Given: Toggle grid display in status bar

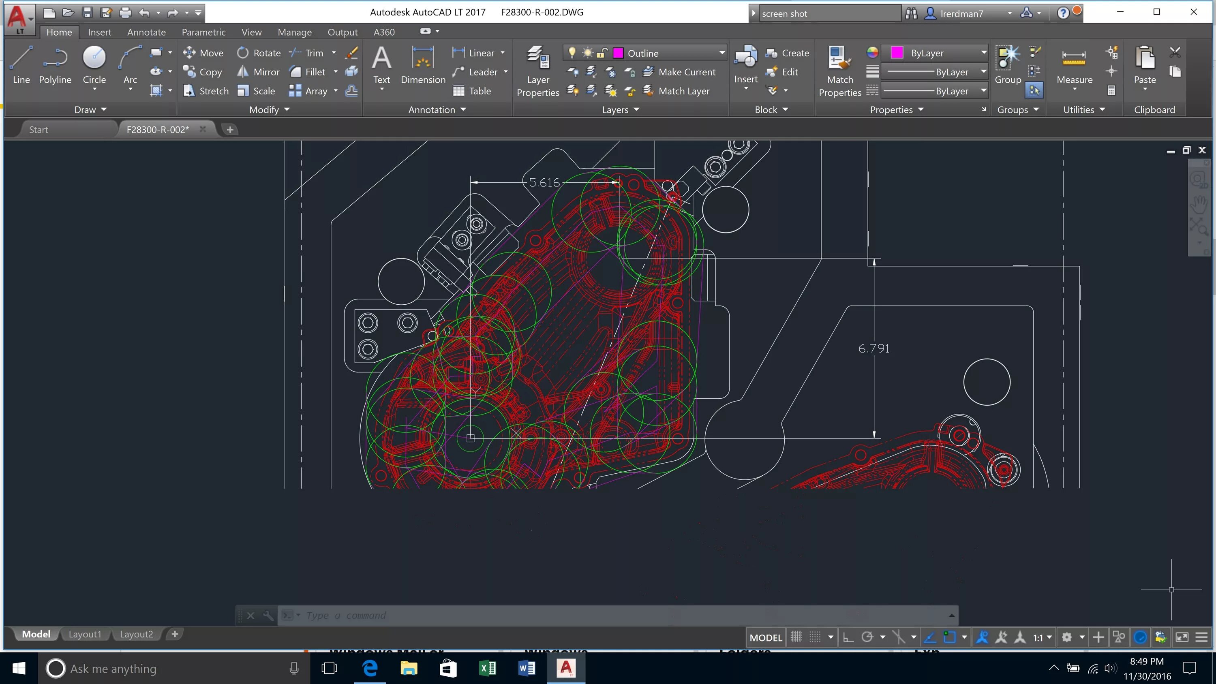Looking at the screenshot, I should 796,637.
